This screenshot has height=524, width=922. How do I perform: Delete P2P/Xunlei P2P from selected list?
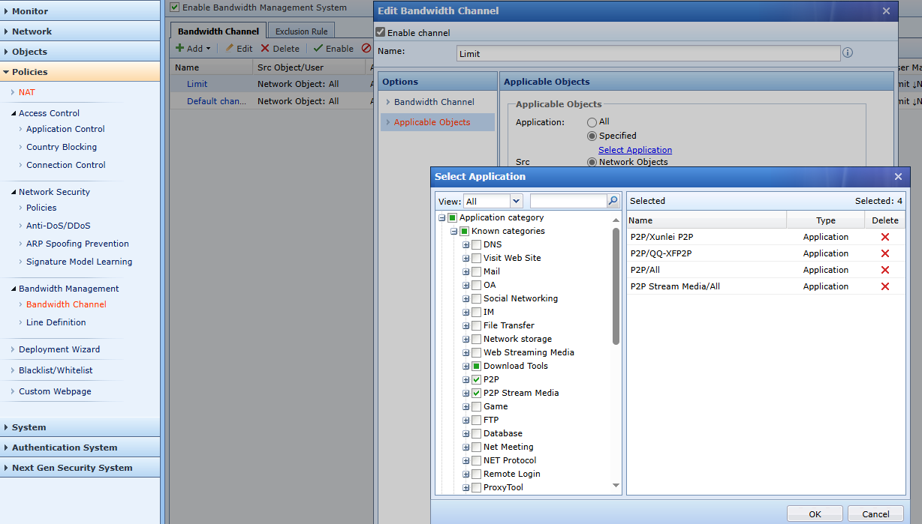(x=884, y=237)
